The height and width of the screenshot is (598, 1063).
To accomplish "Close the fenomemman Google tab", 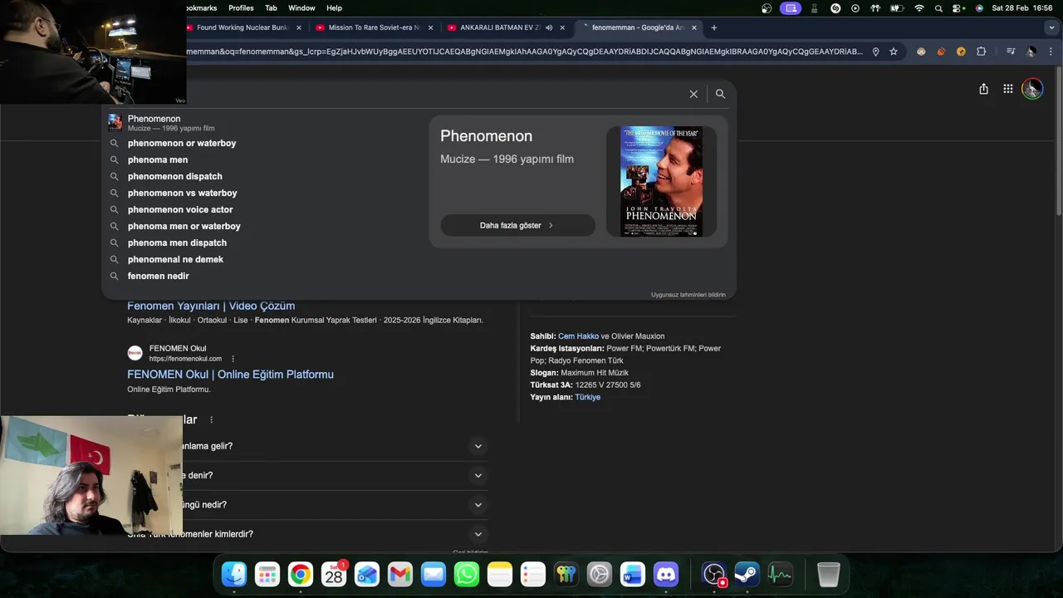I will (694, 27).
